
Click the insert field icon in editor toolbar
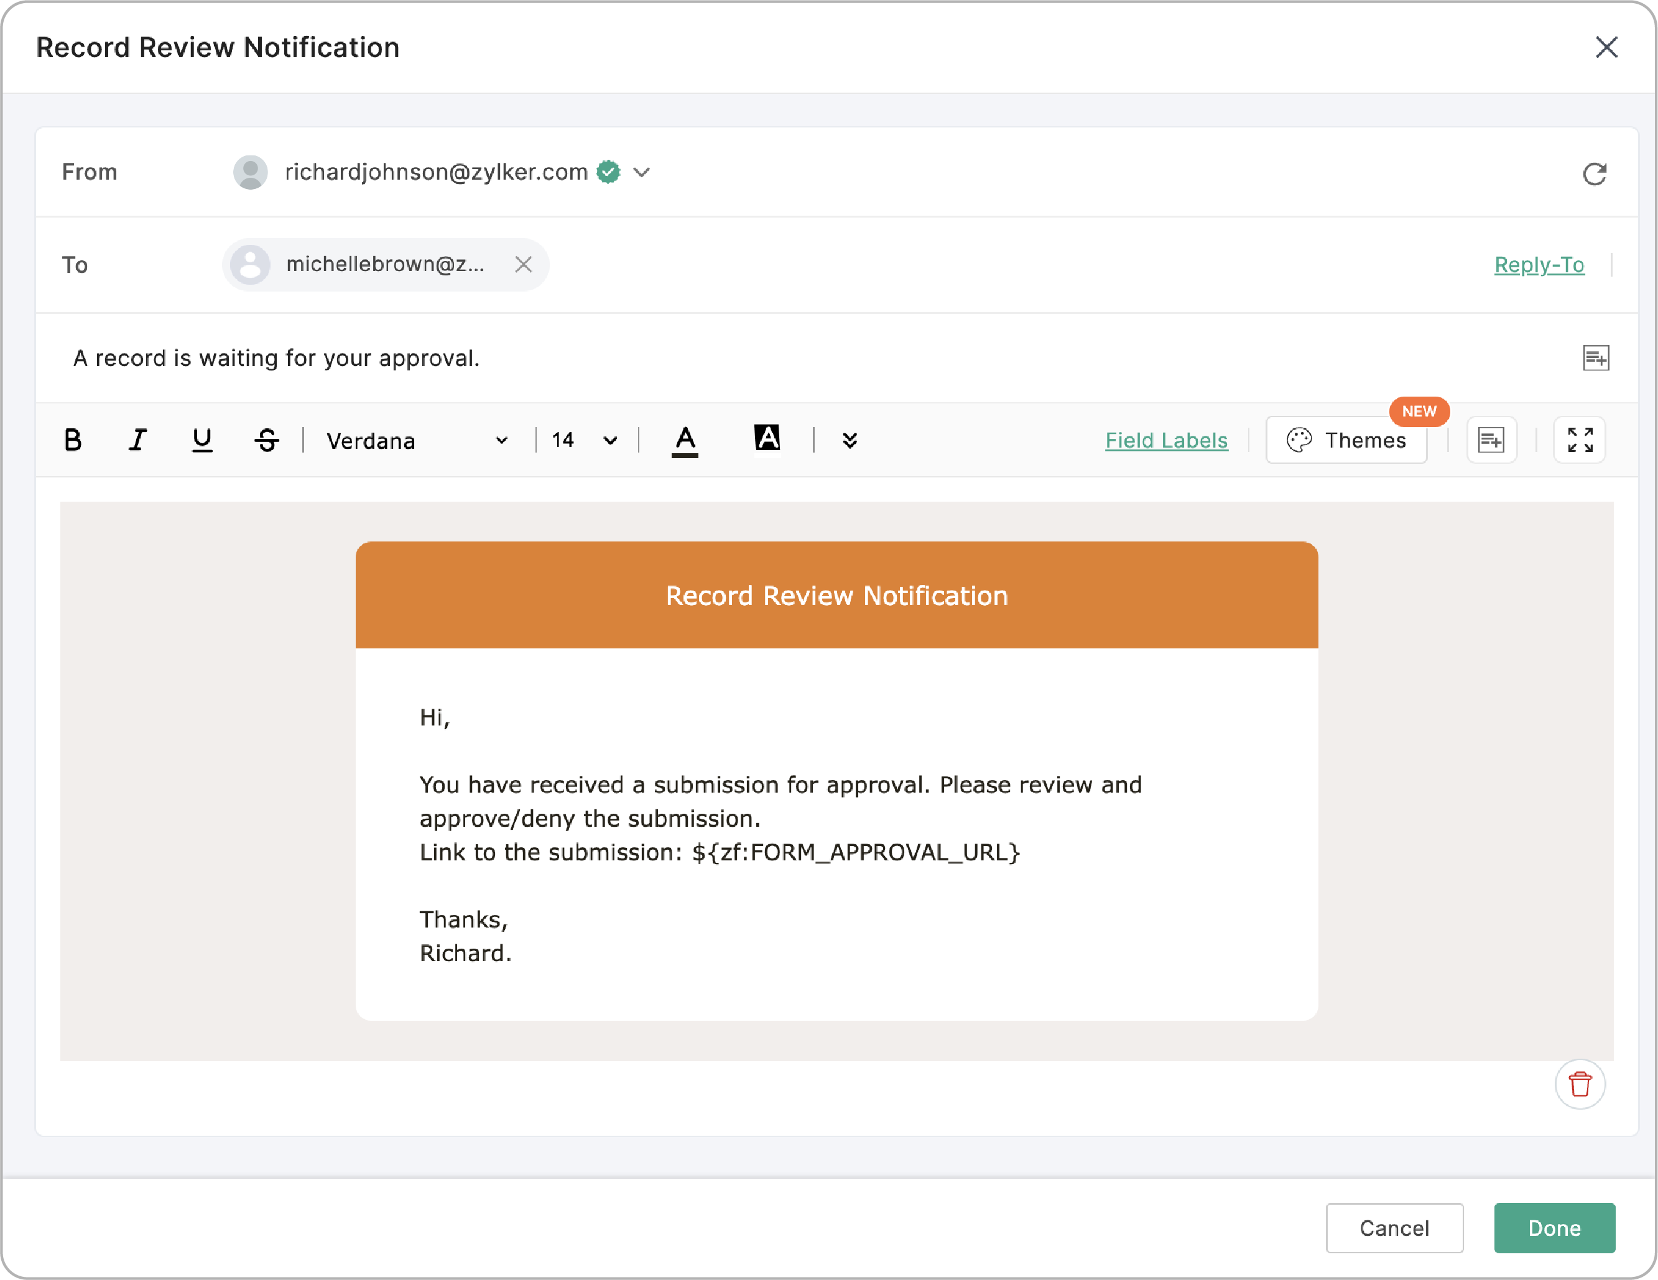click(x=1491, y=440)
